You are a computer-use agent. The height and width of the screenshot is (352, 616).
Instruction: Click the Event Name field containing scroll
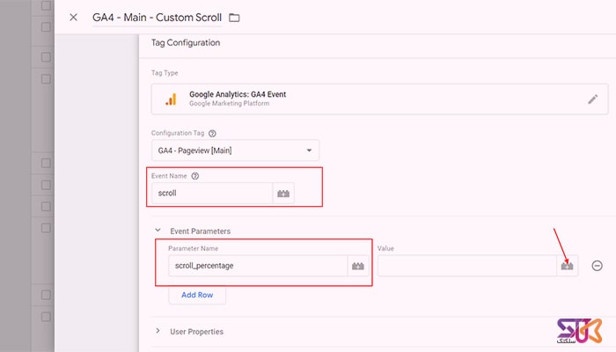click(212, 194)
